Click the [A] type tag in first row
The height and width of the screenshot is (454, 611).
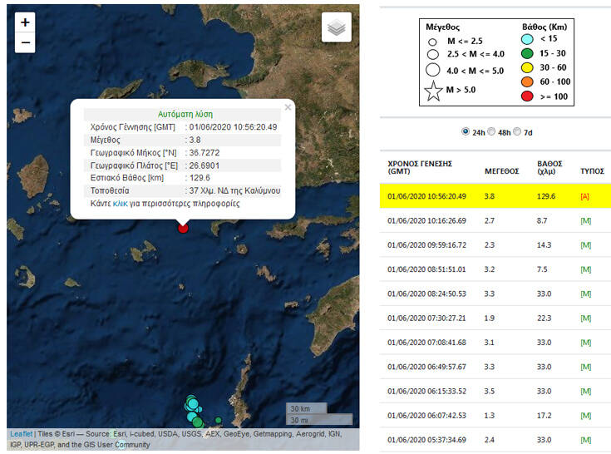tap(585, 196)
